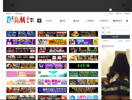The image size is (132, 100).
Task: Click 정보찾기 link in top utility bar
Action: (x=127, y=13)
